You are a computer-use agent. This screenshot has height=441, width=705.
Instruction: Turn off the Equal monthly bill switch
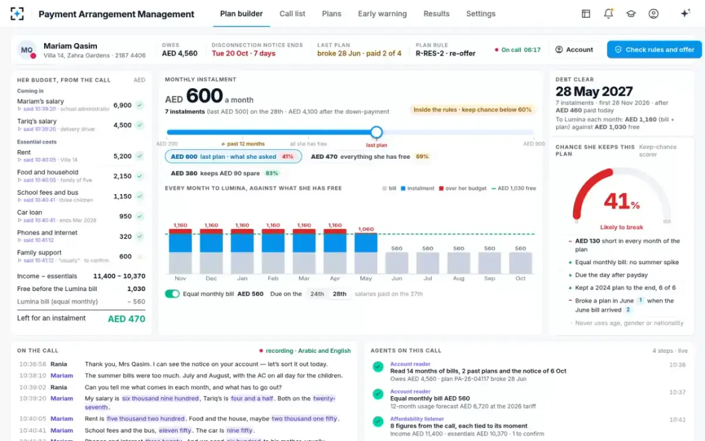click(x=172, y=293)
